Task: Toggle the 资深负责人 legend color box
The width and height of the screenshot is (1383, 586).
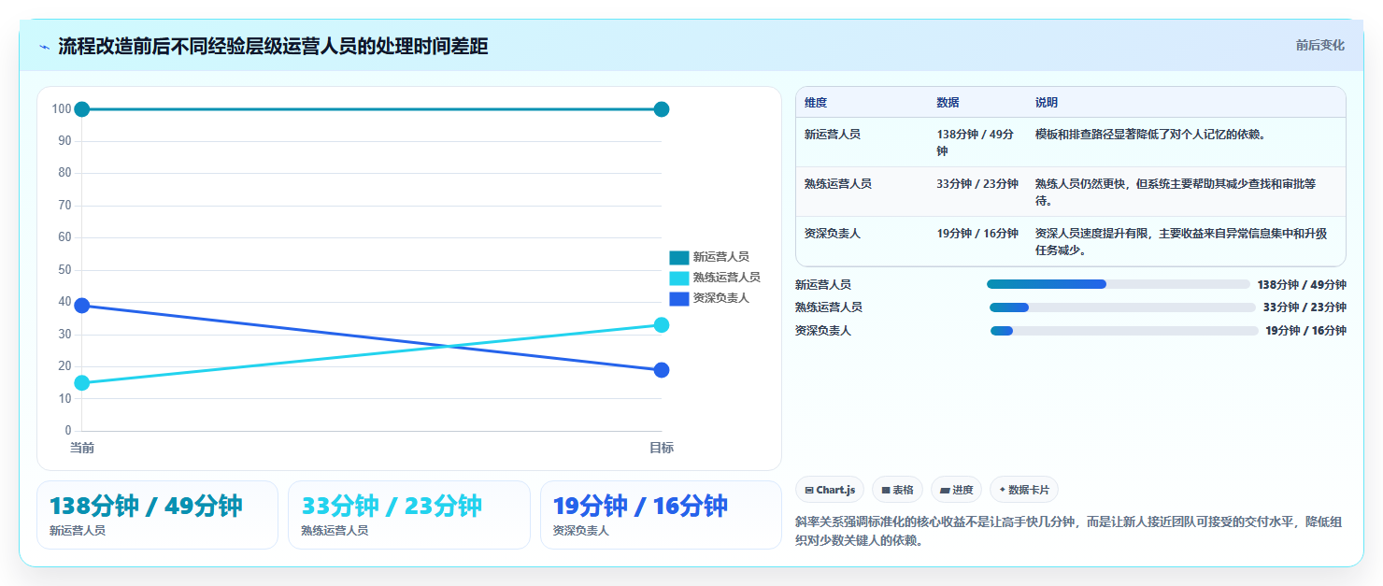Action: click(x=678, y=298)
